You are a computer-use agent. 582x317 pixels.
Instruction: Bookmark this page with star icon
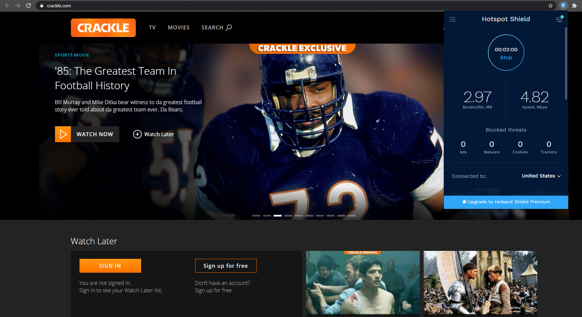[x=551, y=6]
